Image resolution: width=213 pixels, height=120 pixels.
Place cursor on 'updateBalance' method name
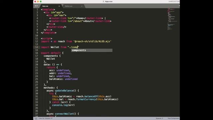tap(64, 91)
